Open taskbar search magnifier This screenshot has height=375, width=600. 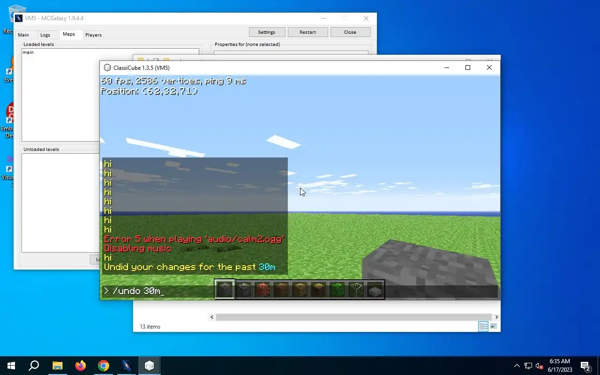34,366
